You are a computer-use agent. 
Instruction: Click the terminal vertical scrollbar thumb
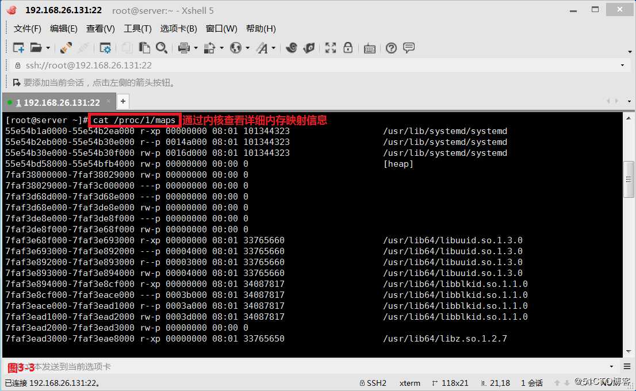point(629,179)
